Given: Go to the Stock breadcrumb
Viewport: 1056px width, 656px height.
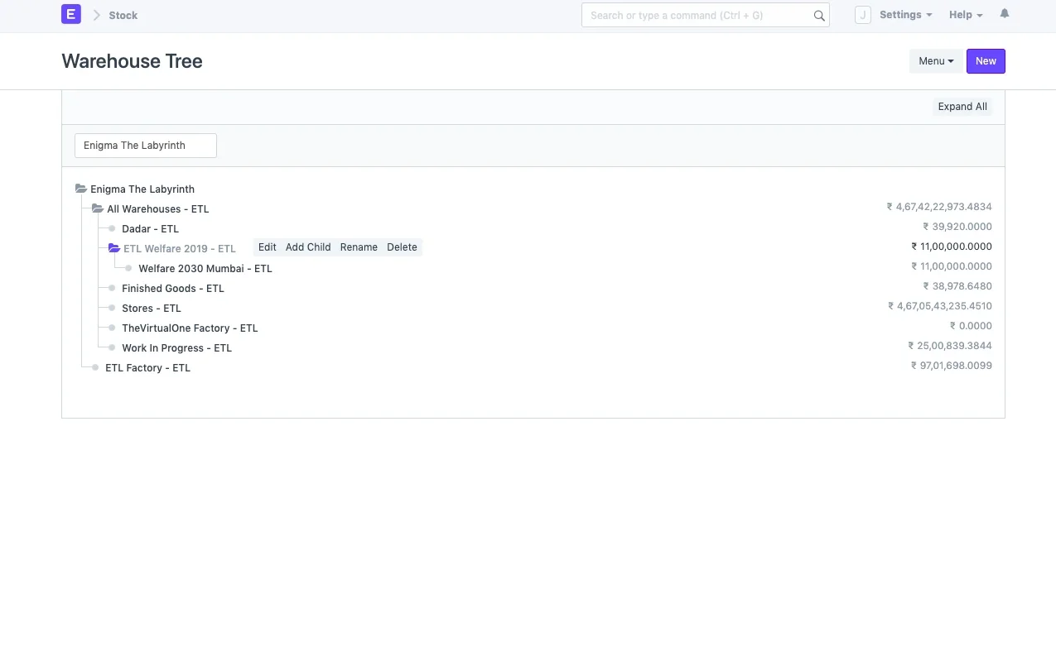Looking at the screenshot, I should [123, 15].
